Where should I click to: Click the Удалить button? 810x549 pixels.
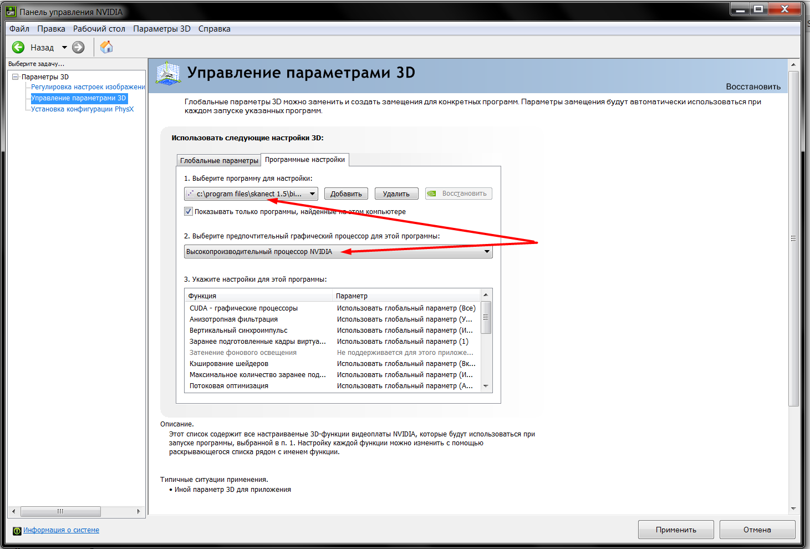(396, 194)
